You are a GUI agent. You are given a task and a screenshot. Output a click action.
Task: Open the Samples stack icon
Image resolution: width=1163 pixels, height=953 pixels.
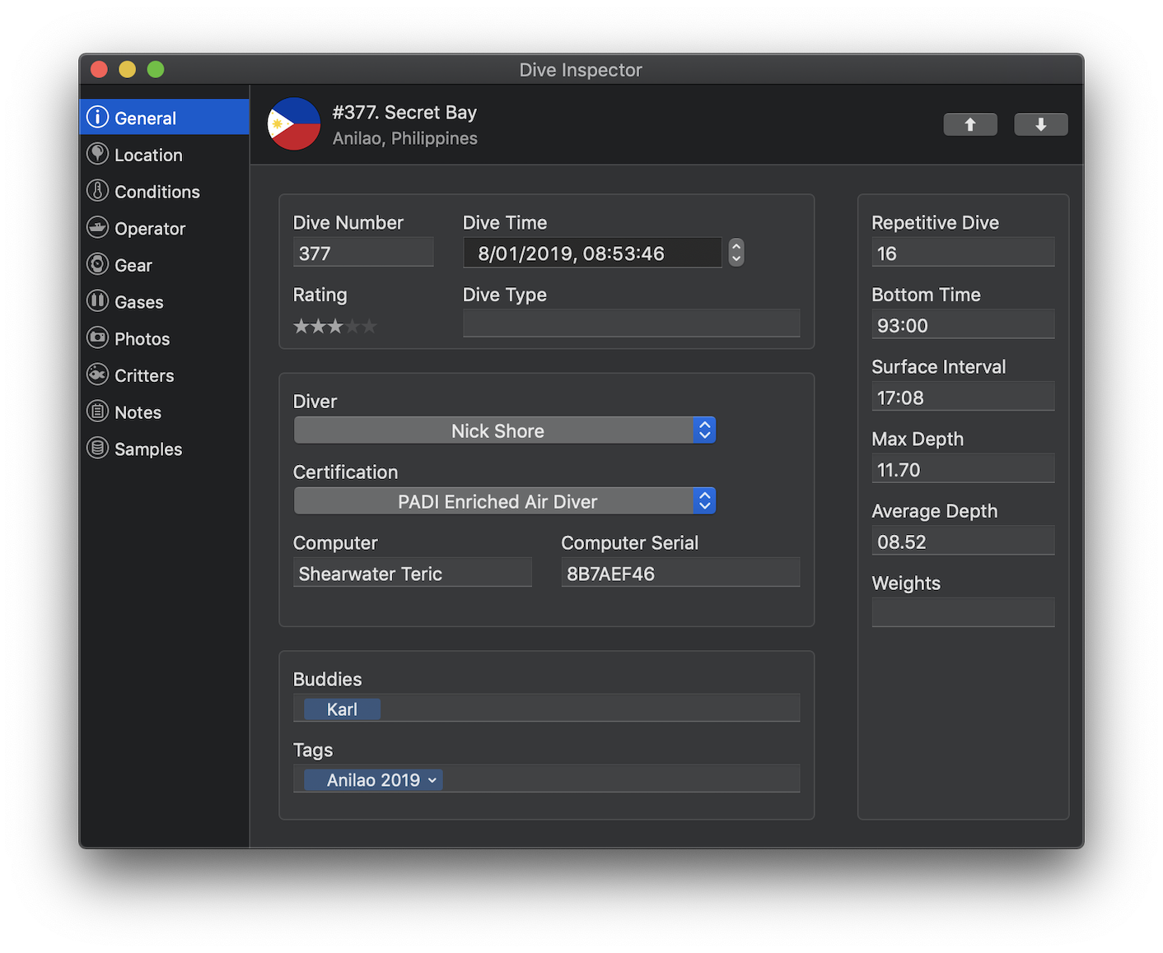point(97,449)
